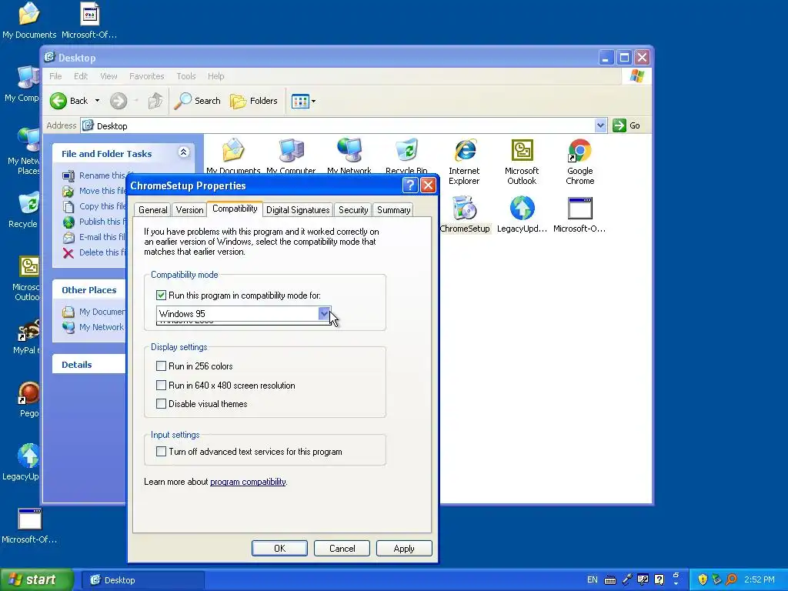Click Delete this file task link
This screenshot has height=591, width=788.
[102, 252]
